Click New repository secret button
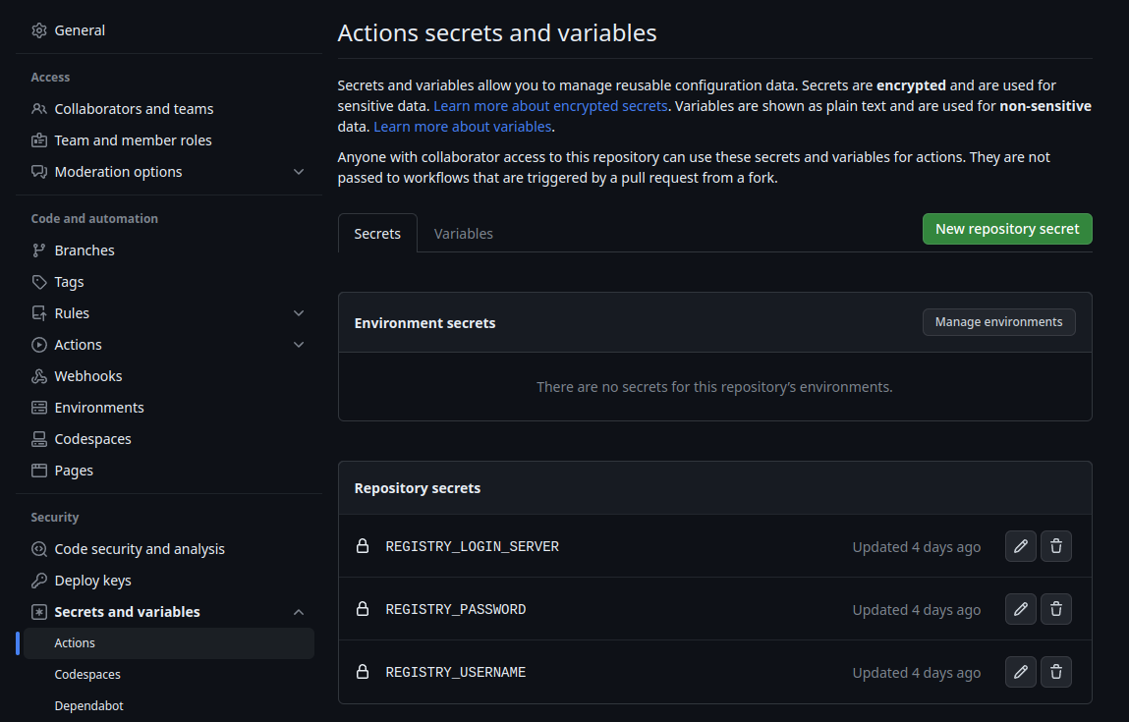 [1007, 229]
